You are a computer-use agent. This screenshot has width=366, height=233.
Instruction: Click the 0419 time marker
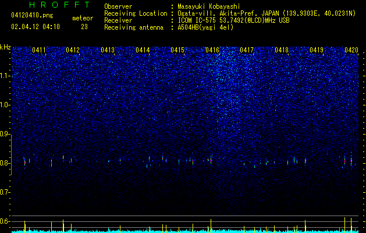[317, 50]
